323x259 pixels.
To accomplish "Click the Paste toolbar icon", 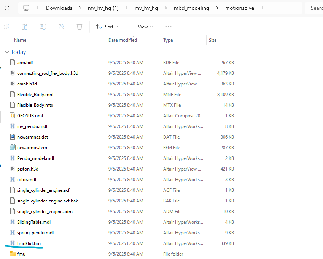I will point(25,27).
